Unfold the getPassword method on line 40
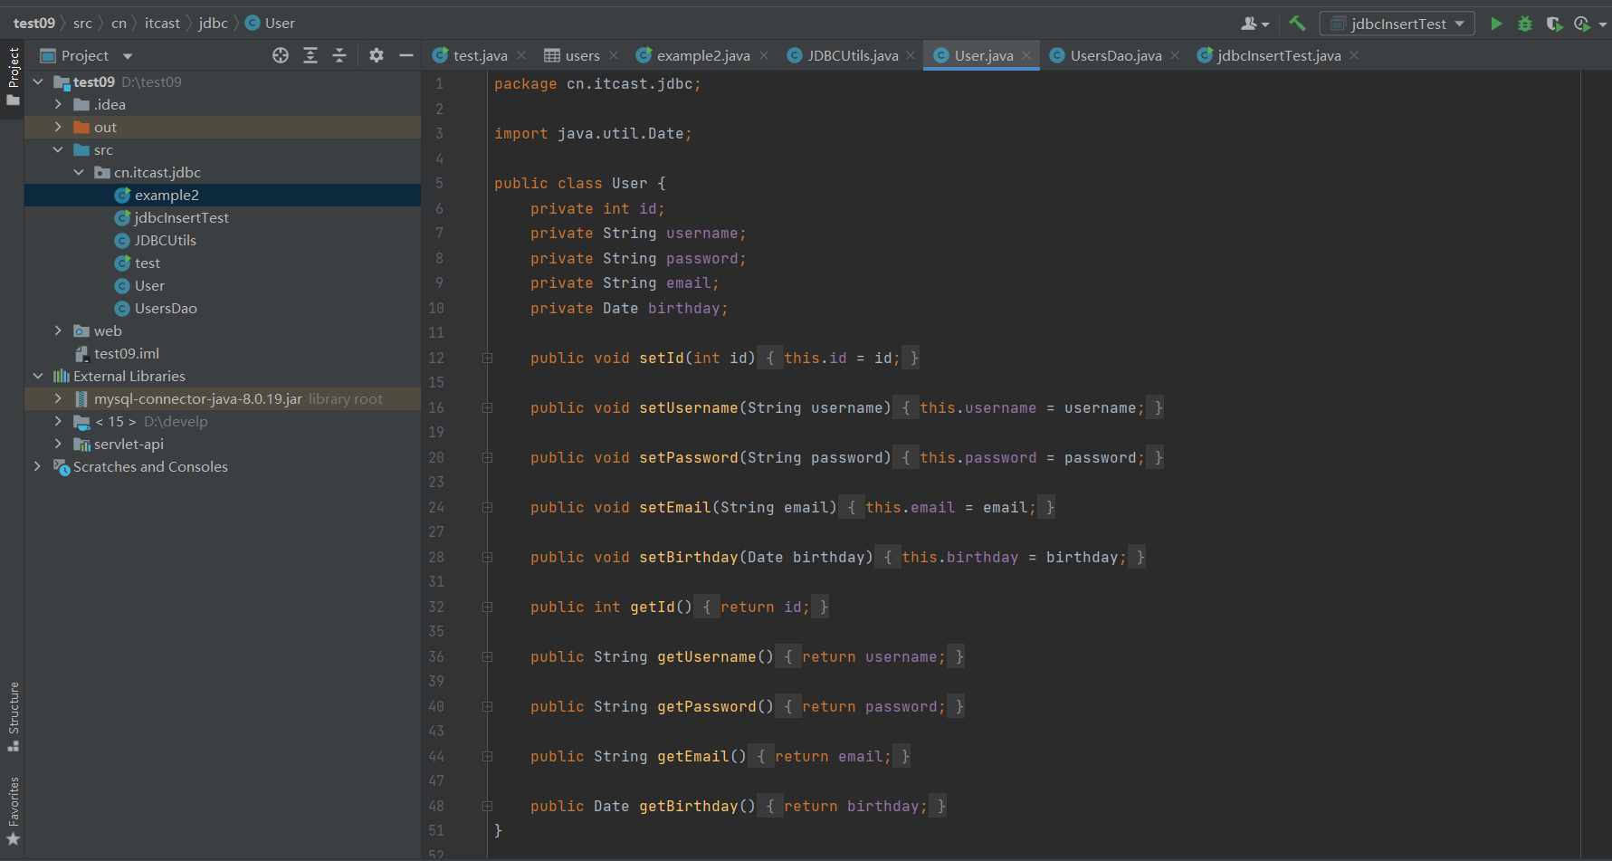Image resolution: width=1612 pixels, height=861 pixels. click(487, 706)
